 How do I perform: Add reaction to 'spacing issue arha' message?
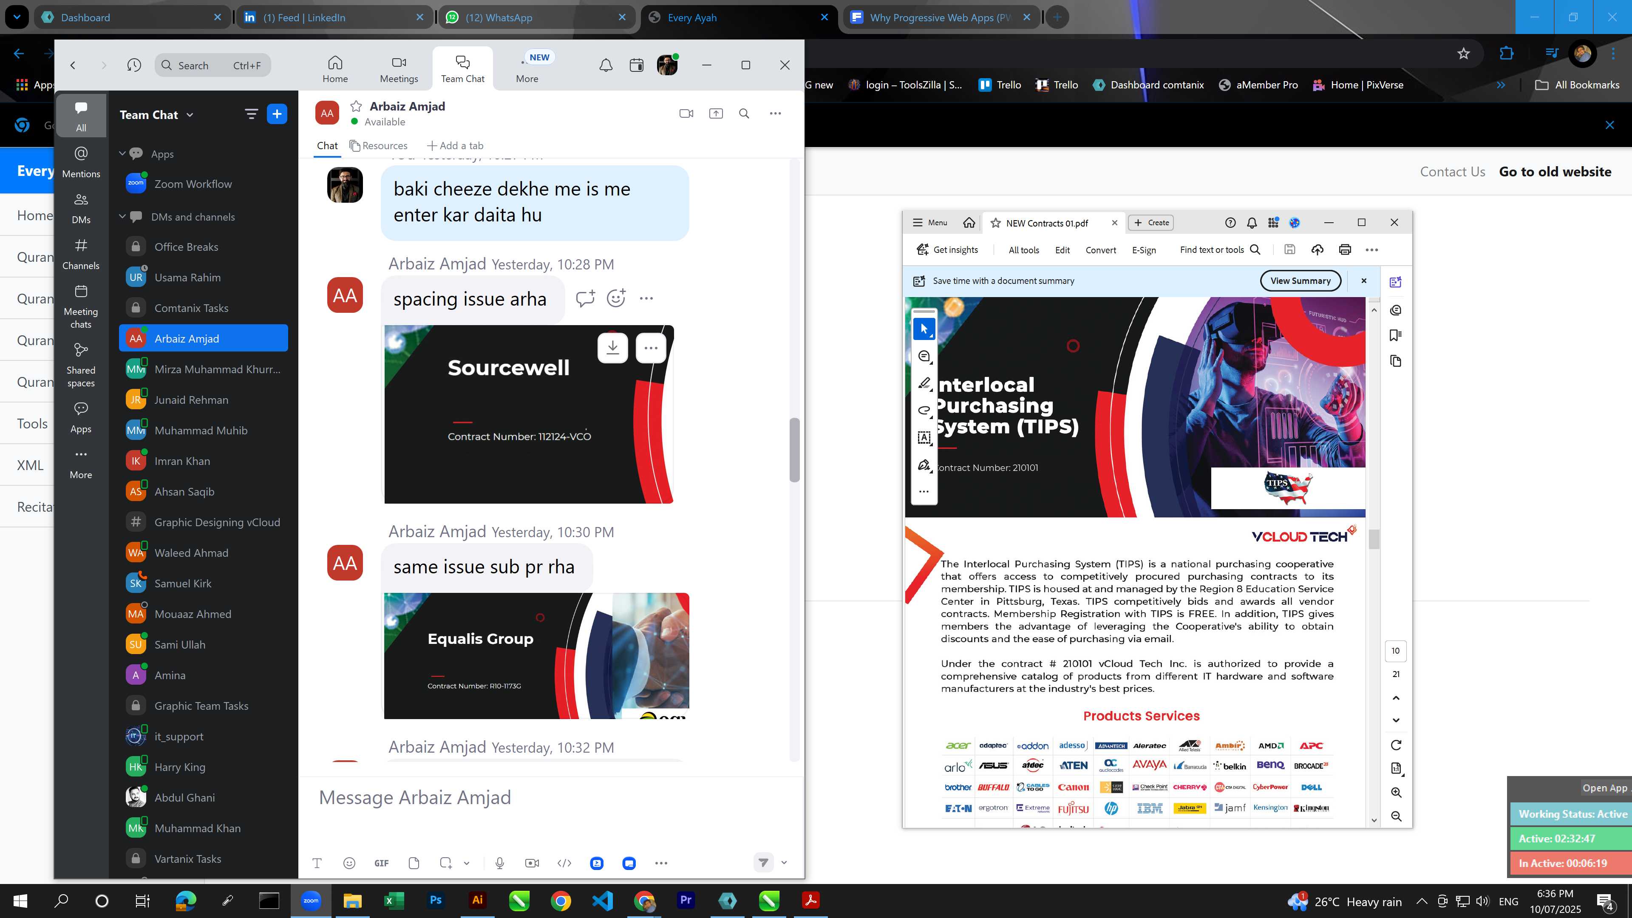point(616,298)
